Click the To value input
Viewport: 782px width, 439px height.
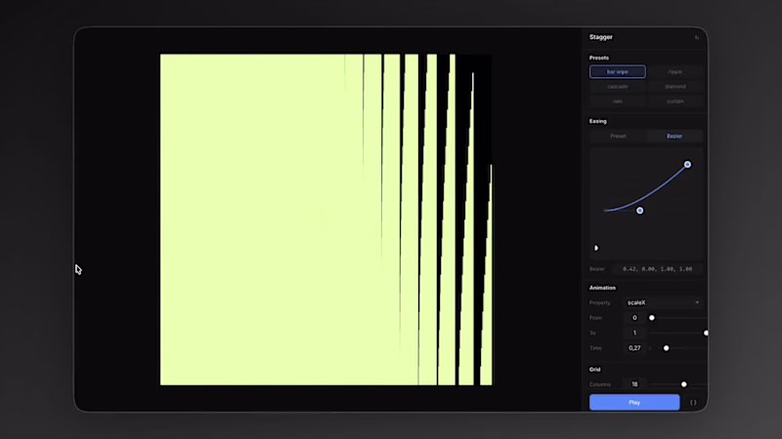[634, 333]
